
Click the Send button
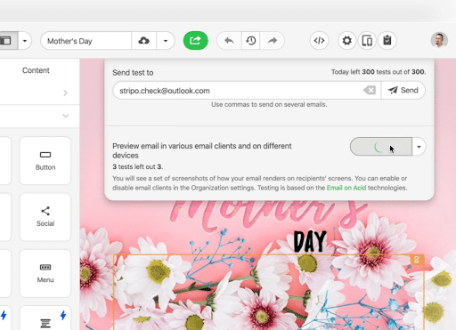[x=403, y=90]
